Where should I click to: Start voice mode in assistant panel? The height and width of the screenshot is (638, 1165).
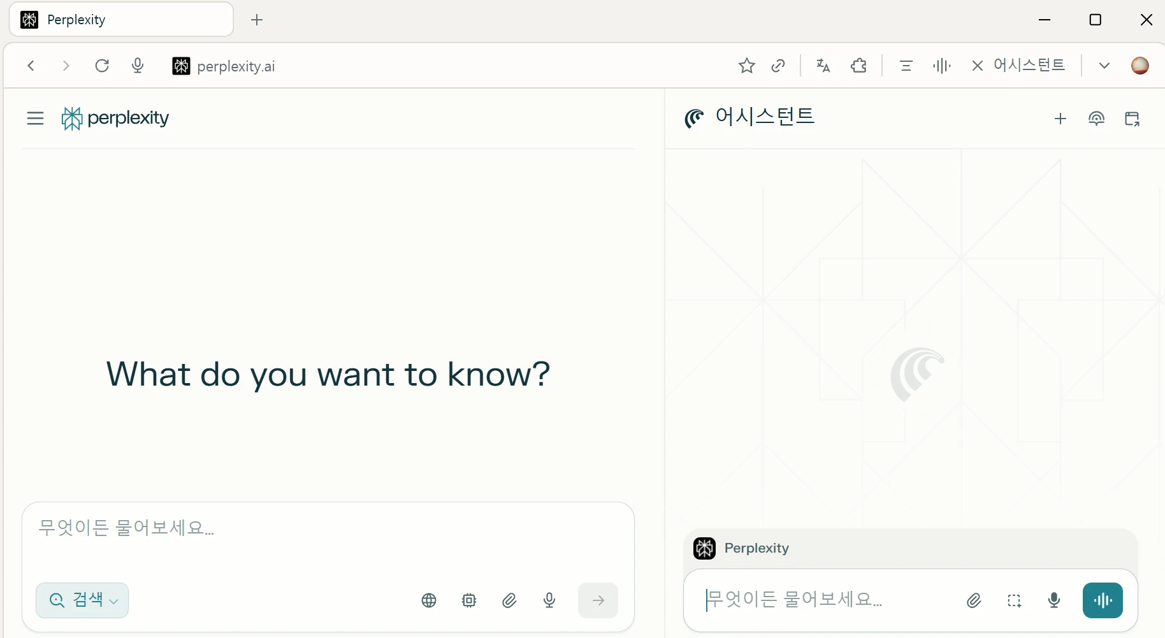tap(1103, 600)
